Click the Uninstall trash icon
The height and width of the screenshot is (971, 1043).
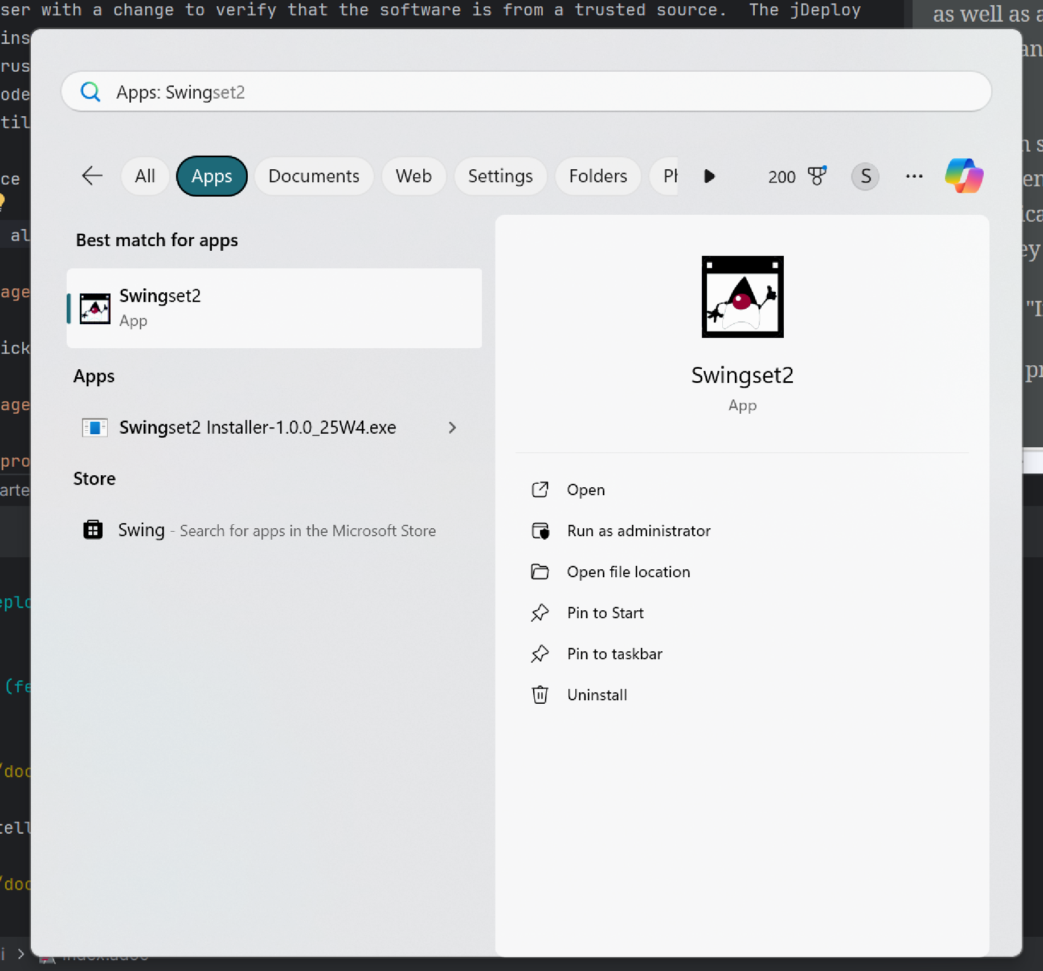coord(540,695)
